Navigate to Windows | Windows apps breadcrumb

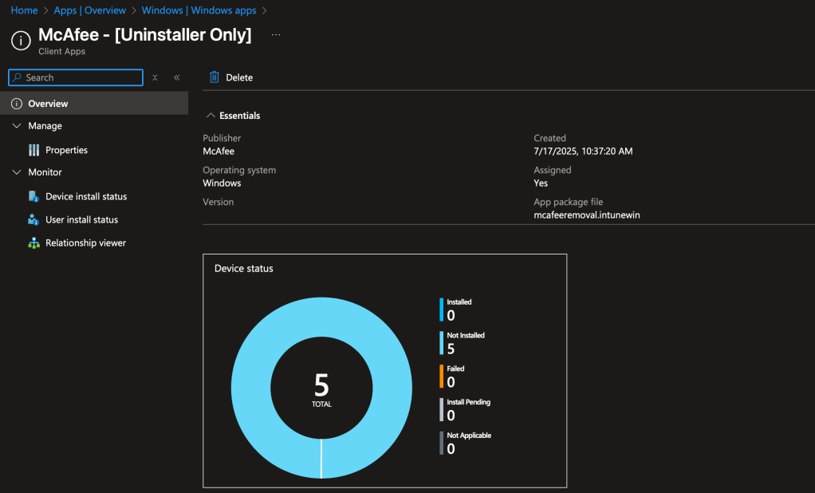[199, 10]
